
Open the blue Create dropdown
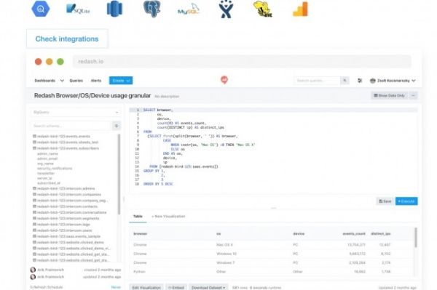click(121, 81)
